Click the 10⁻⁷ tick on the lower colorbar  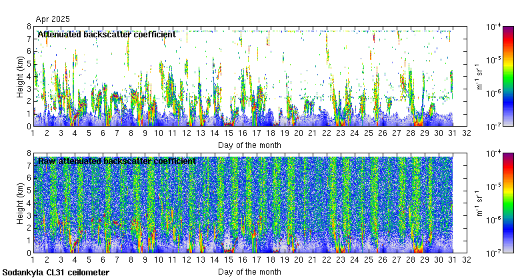click(x=494, y=253)
